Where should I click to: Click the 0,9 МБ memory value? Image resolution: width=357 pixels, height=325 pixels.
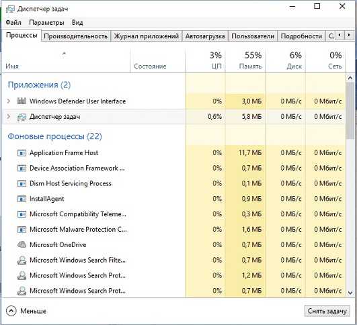[x=251, y=199]
